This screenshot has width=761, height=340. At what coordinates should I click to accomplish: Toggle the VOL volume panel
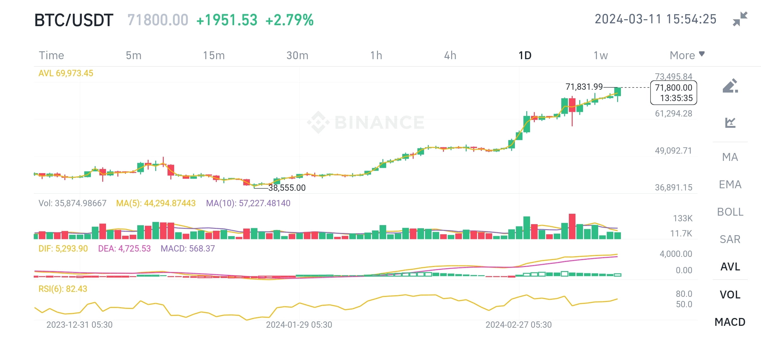(730, 294)
